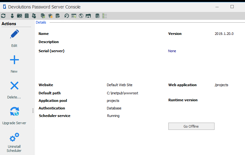
Task: Click the server rack toolbar icon
Action: pyautogui.click(x=27, y=16)
